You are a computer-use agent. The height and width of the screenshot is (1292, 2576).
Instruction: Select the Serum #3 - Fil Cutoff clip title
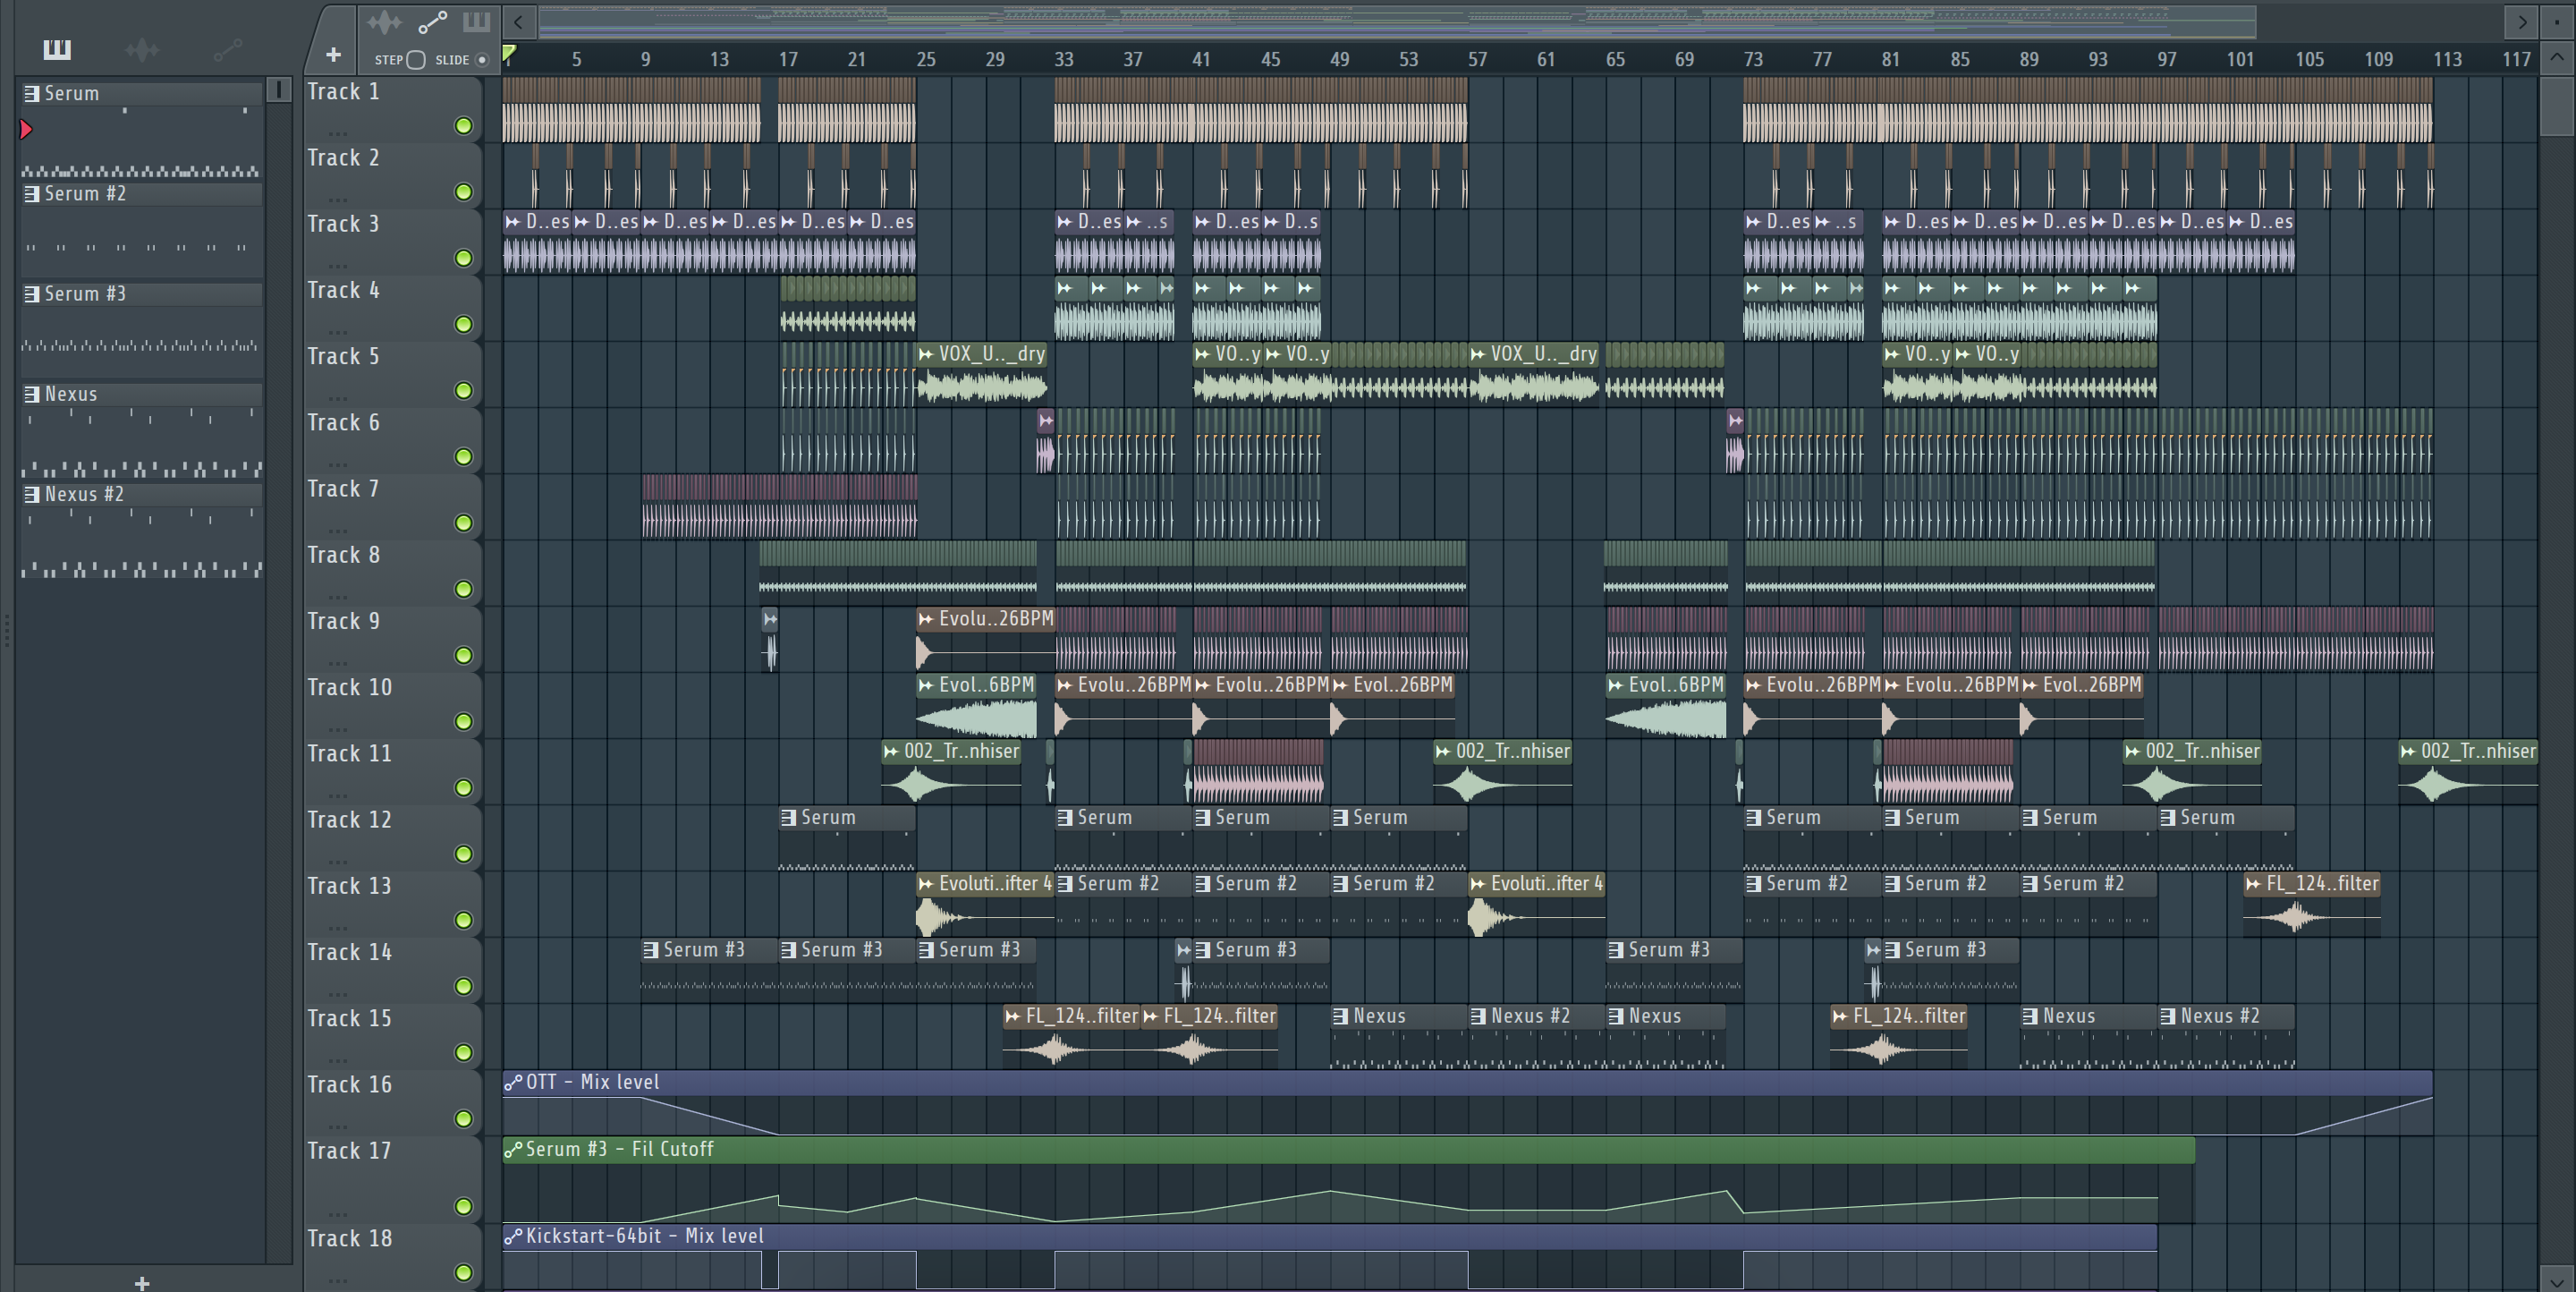[620, 1149]
